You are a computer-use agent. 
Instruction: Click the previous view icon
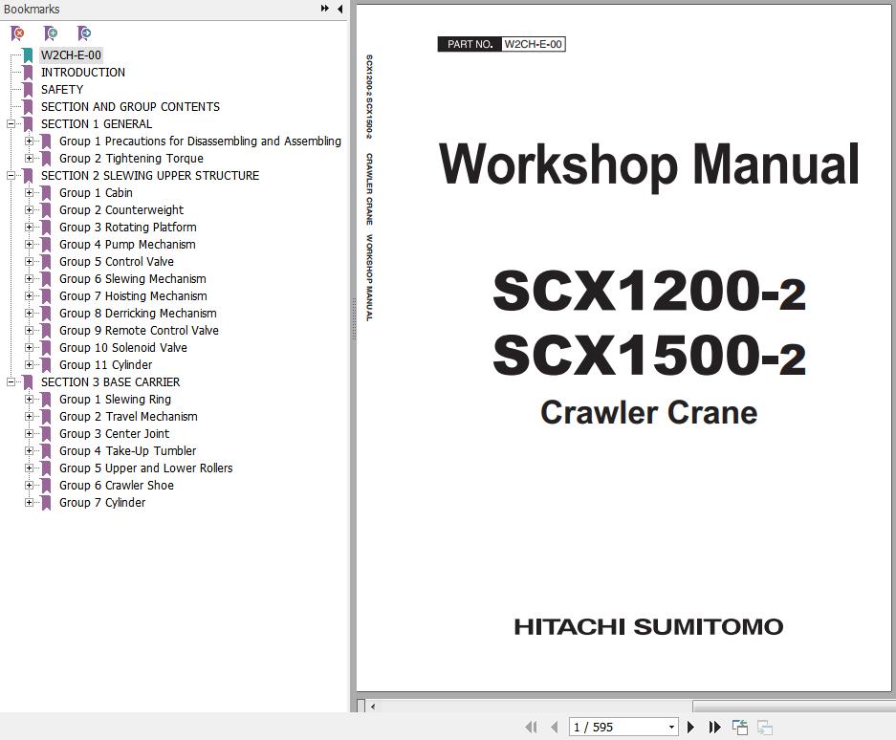point(740,727)
